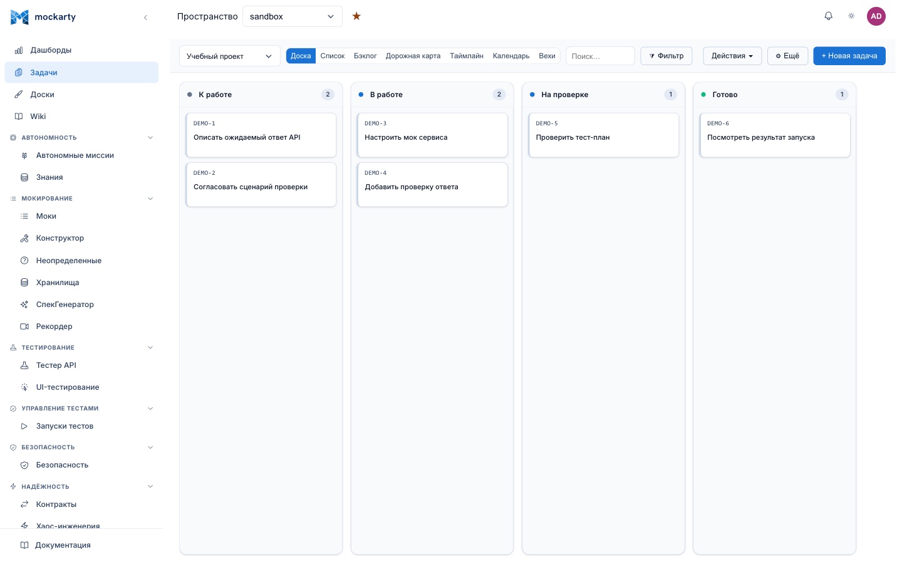The width and height of the screenshot is (902, 564).
Task: Click the mockarty logo icon
Action: coord(19,17)
